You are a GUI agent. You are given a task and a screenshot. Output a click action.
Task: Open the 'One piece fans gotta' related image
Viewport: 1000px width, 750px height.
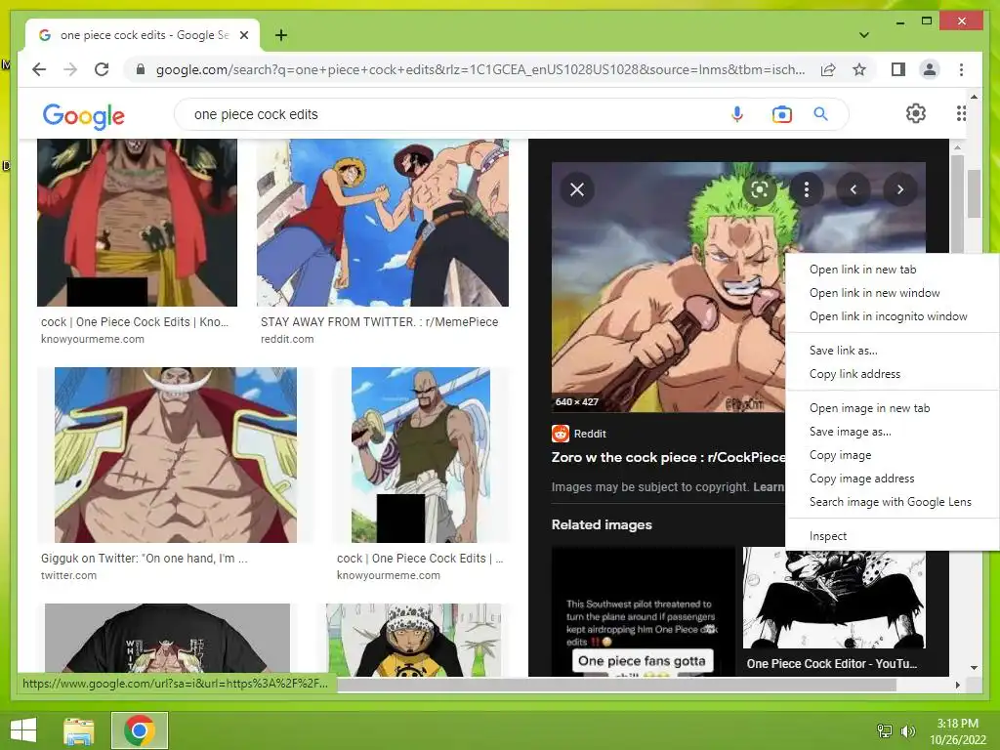[x=643, y=611]
